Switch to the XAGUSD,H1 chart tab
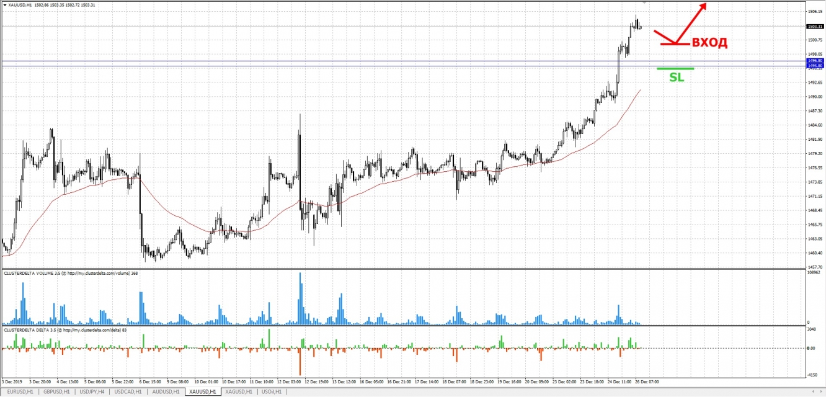Image resolution: width=826 pixels, height=397 pixels. (x=239, y=392)
